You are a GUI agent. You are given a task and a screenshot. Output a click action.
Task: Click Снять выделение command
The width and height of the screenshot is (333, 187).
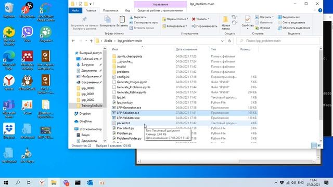tap(291, 22)
